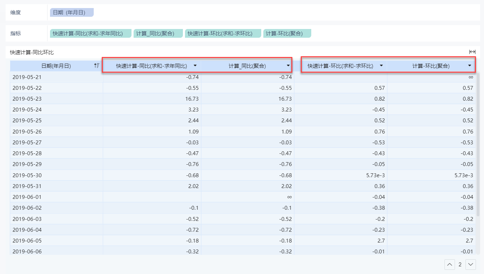The image size is (484, 274).
Task: Open the 计算-环比(聚合) column header dropdown
Action: pyautogui.click(x=470, y=66)
